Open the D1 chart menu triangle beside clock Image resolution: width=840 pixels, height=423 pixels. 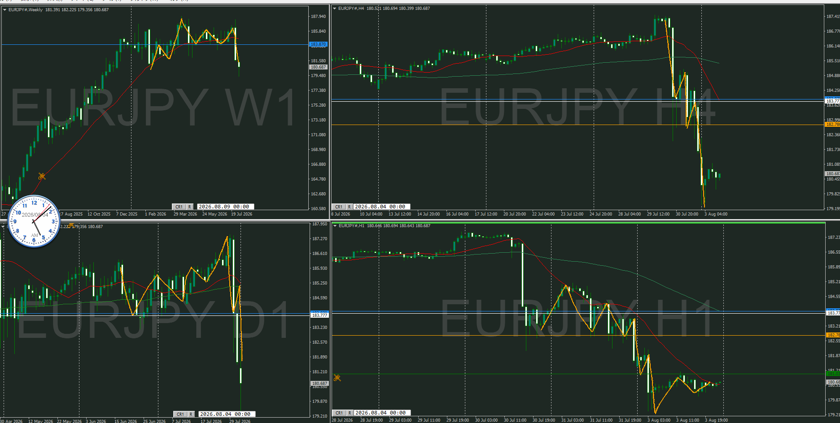tap(3, 226)
